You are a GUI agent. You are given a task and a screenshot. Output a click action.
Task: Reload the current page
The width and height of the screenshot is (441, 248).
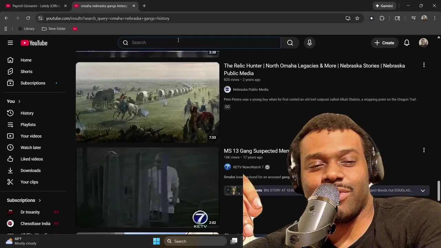[28, 18]
